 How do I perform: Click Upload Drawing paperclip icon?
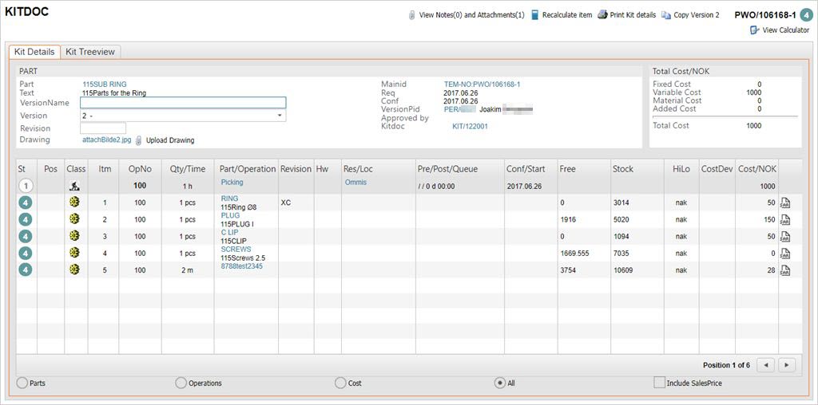[x=138, y=140]
